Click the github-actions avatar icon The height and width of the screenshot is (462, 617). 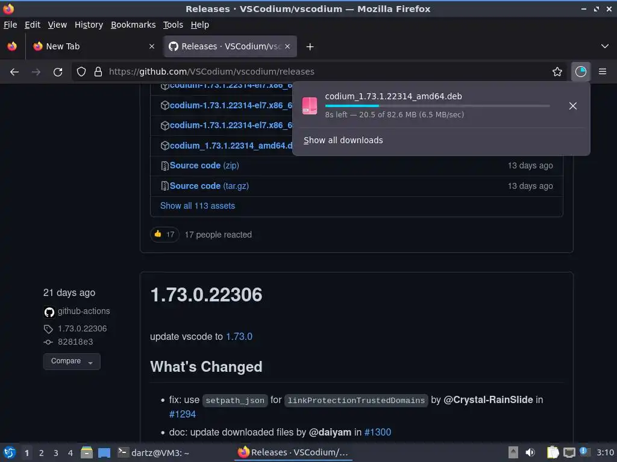(49, 312)
